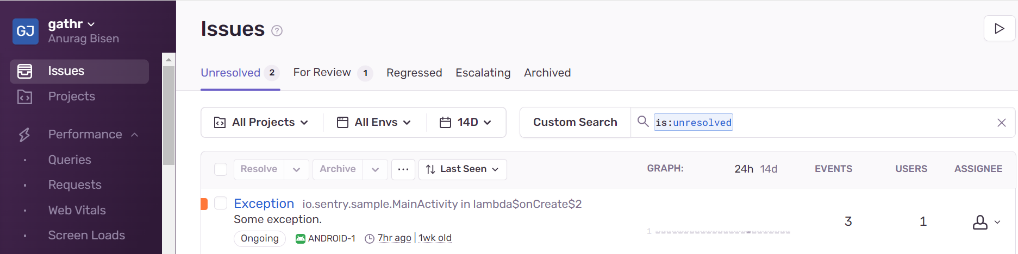Click the more actions ellipsis button
This screenshot has width=1018, height=254.
point(403,169)
